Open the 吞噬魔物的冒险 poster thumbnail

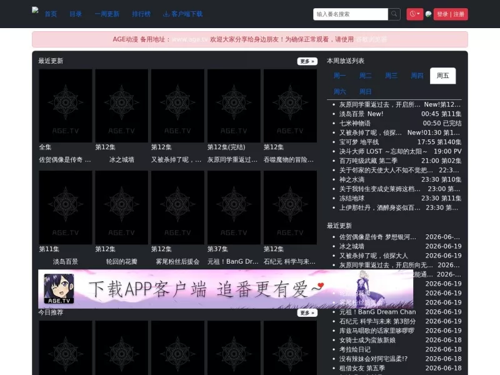[290, 106]
